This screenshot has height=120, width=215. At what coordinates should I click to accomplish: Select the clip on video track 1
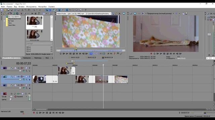click(67, 71)
